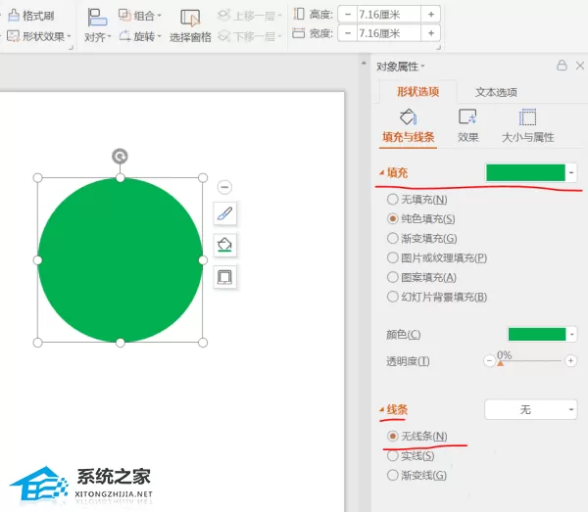Click the Color (颜色) green swatch
The height and width of the screenshot is (512, 588).
537,334
